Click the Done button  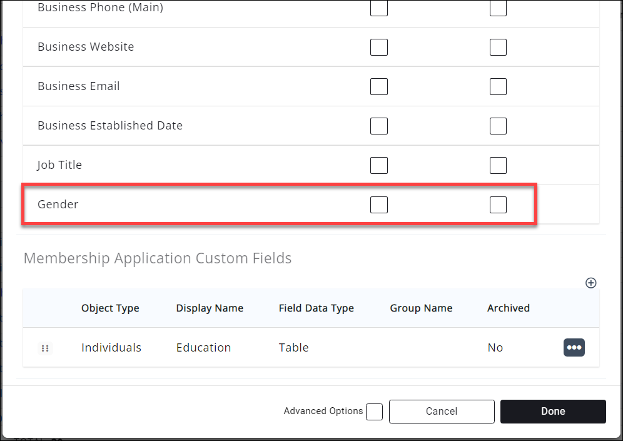pos(553,411)
